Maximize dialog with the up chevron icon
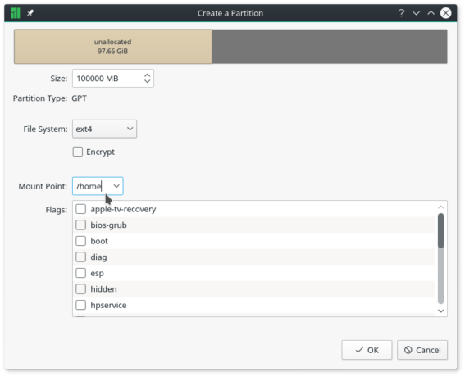The image size is (465, 377). coord(431,13)
